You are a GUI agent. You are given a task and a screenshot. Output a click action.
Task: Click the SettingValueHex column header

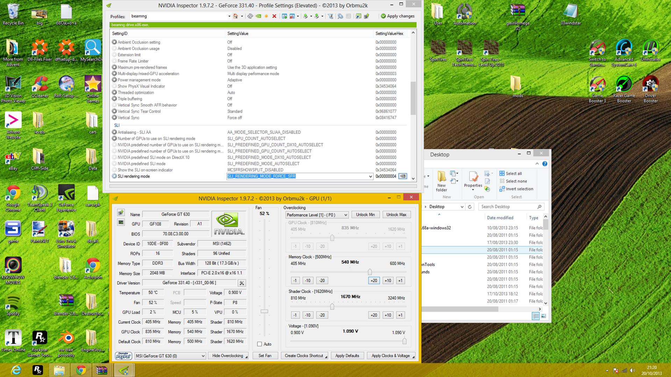[x=389, y=34]
